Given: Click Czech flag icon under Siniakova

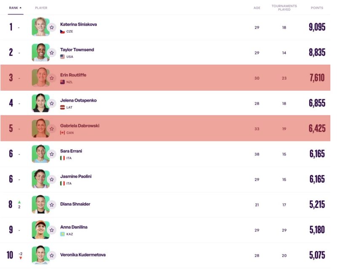Looking at the screenshot, I should tap(62, 32).
